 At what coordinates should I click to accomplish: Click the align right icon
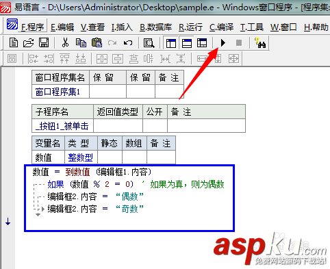click(49, 59)
